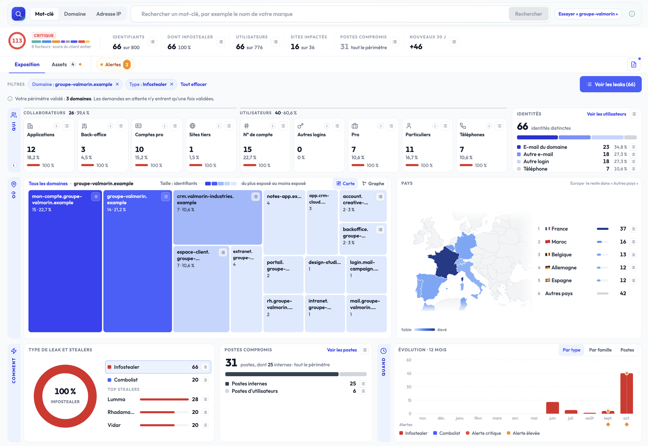Select Adresse IP search mode
The width and height of the screenshot is (648, 446).
pyautogui.click(x=109, y=14)
